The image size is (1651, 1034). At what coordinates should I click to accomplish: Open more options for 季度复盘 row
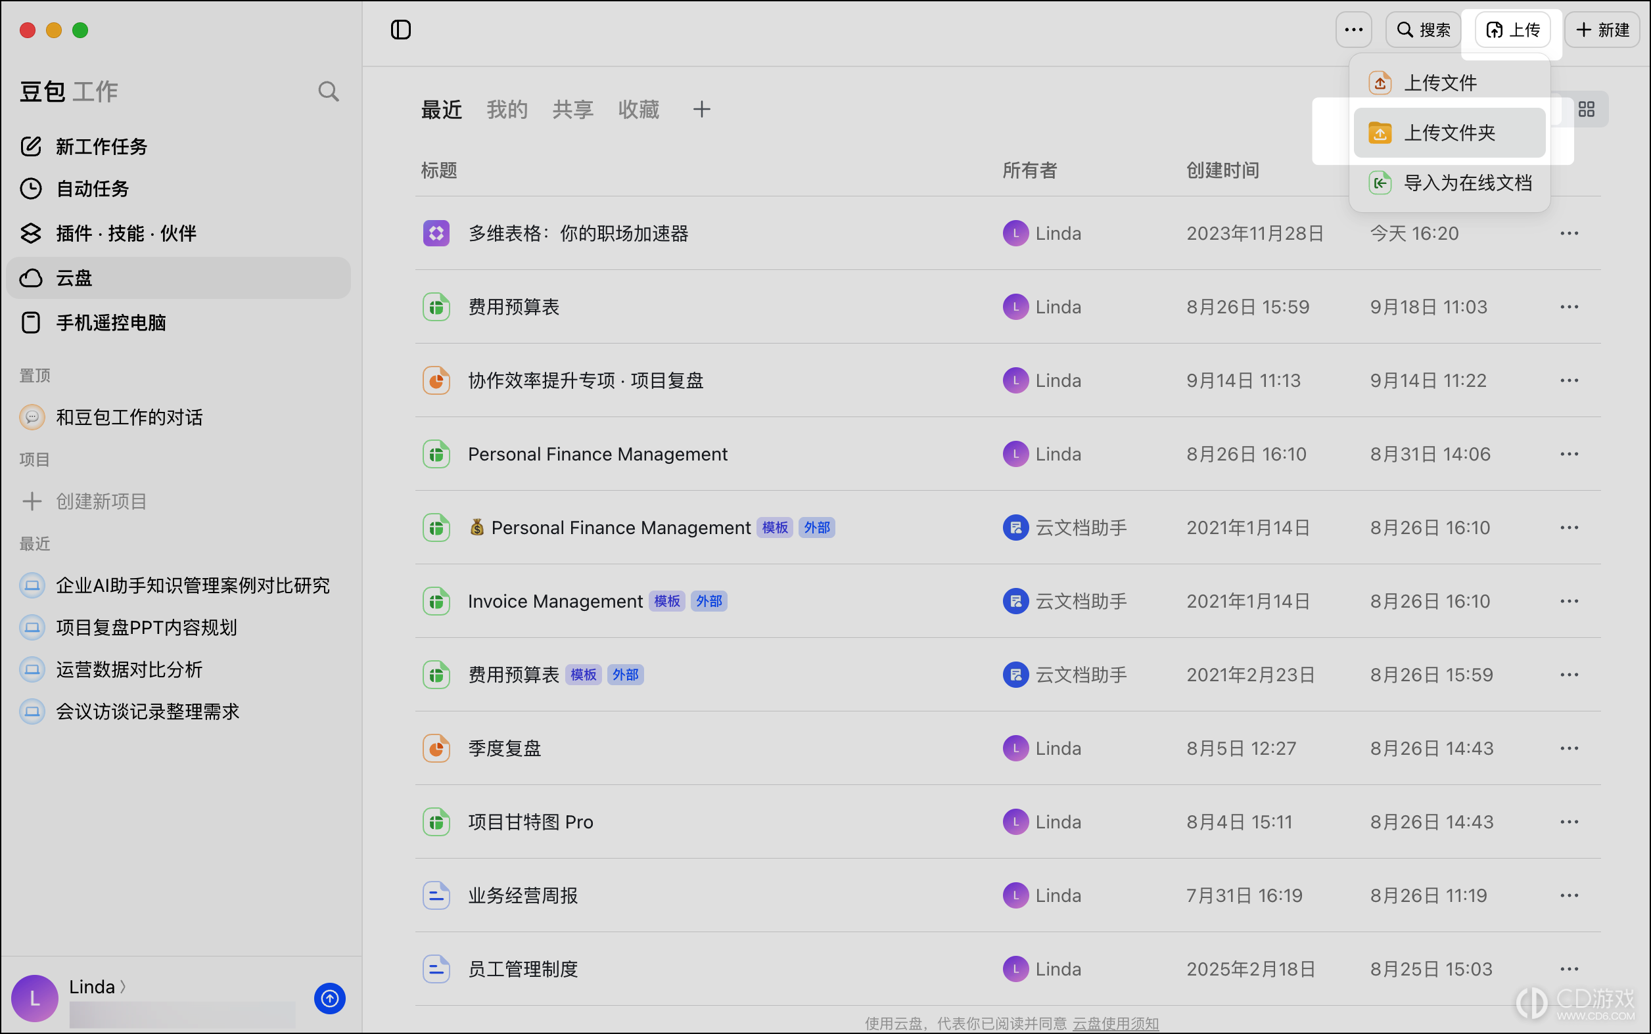point(1569,748)
